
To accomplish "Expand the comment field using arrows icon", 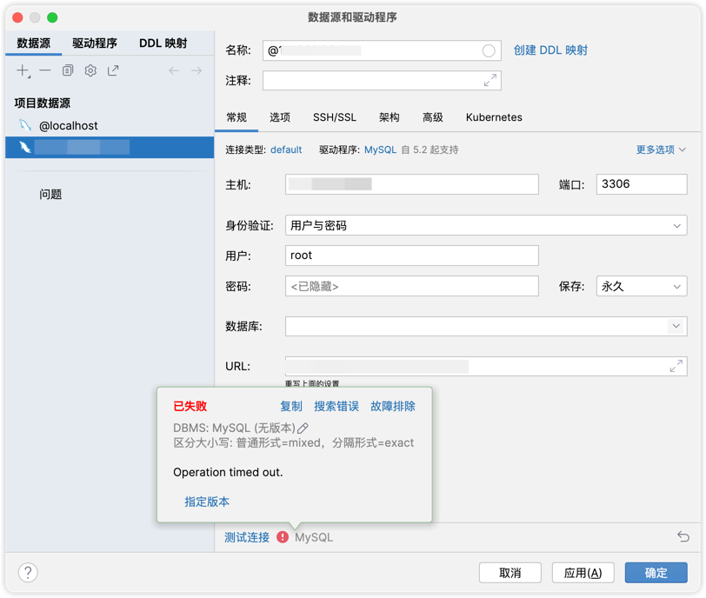I will [x=490, y=80].
